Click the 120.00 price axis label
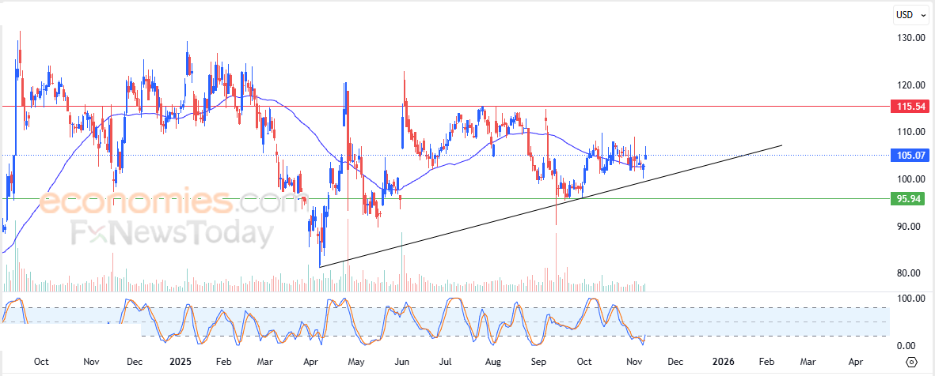The image size is (935, 376). click(910, 85)
